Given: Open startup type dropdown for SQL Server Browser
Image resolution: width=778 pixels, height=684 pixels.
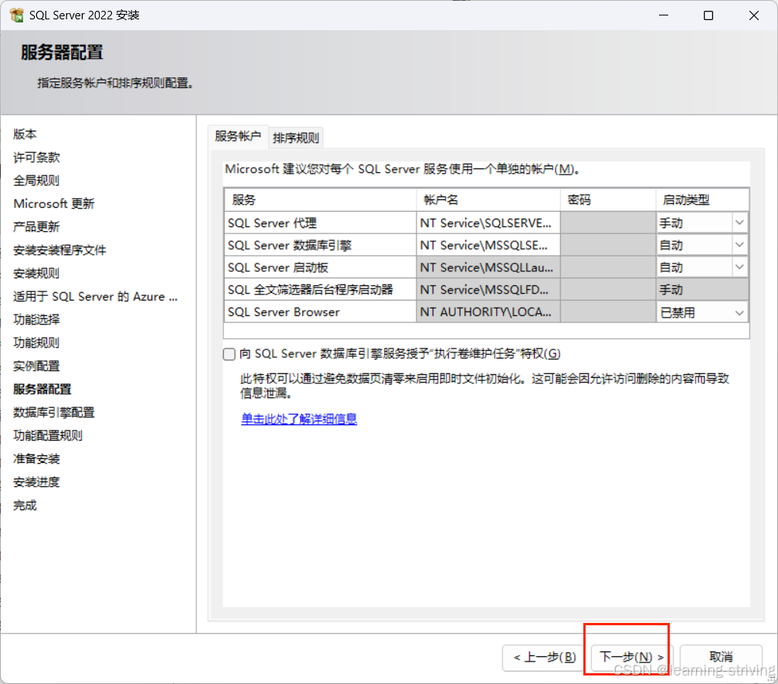Looking at the screenshot, I should click(x=739, y=313).
